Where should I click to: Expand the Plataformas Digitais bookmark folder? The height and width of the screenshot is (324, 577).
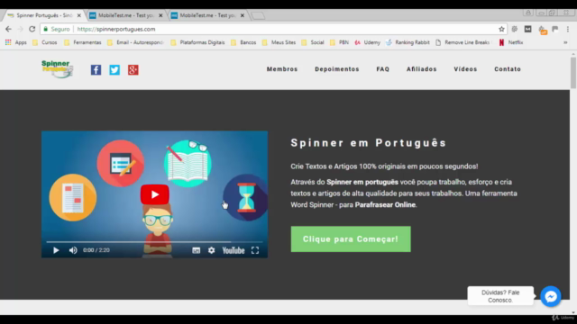pyautogui.click(x=197, y=42)
